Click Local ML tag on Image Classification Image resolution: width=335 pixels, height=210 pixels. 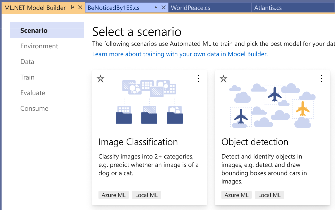[x=146, y=195]
